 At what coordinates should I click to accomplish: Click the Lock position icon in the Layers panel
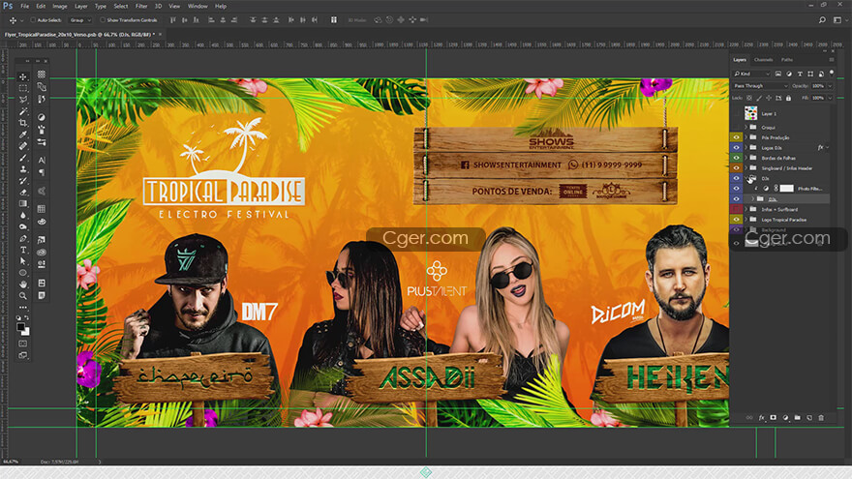point(769,99)
